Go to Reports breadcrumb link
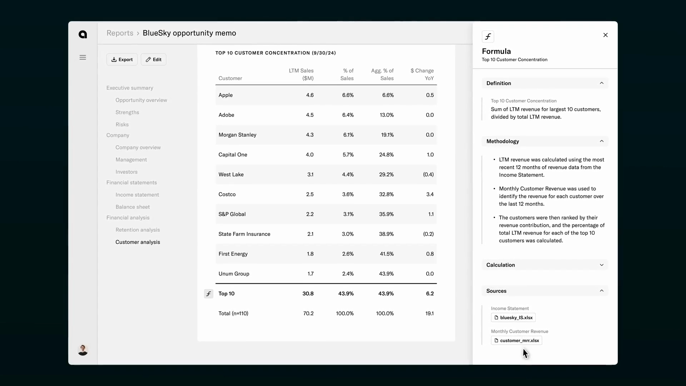The image size is (686, 386). click(x=120, y=33)
